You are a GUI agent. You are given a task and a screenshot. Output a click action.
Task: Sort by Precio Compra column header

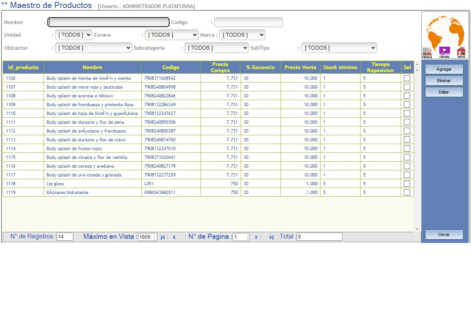[x=220, y=67]
